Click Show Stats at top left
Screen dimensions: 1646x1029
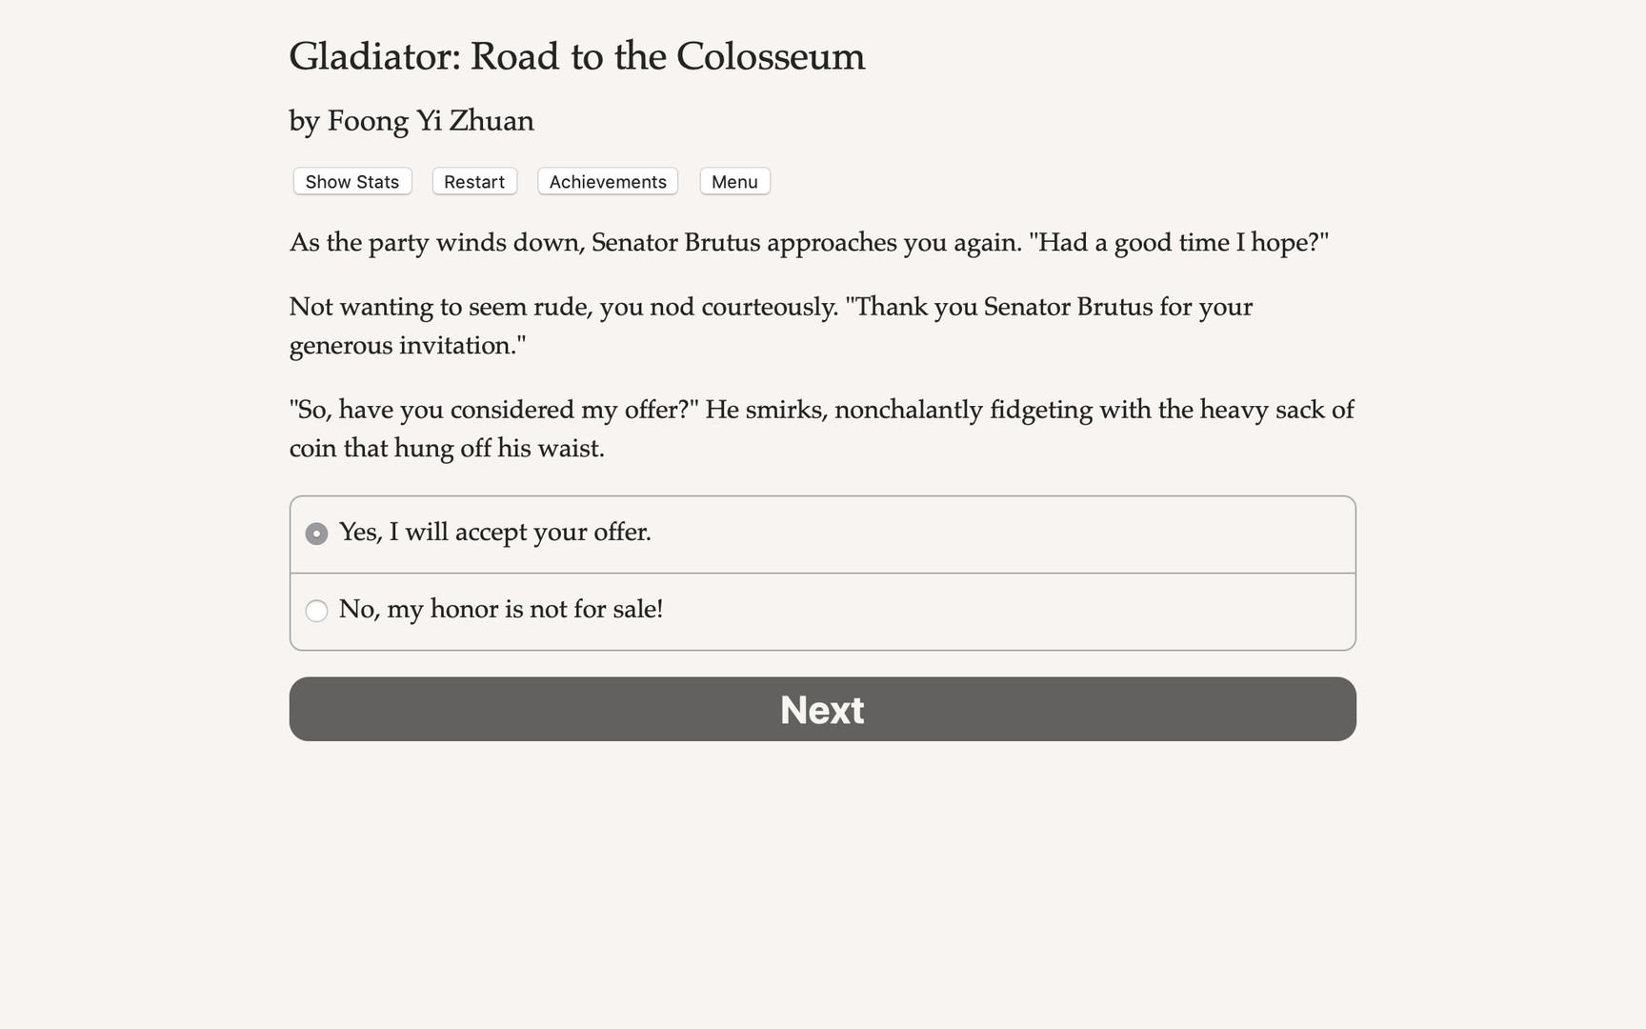pyautogui.click(x=351, y=181)
